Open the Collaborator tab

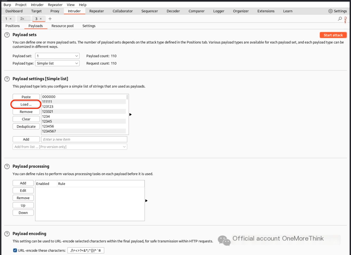123,11
